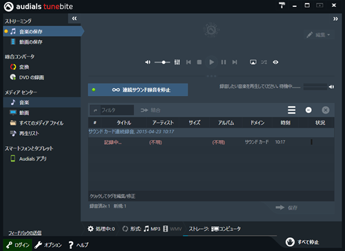Image resolution: width=345 pixels, height=251 pixels.
Task: Click the compact-mode window icon in title bar
Action: tap(319, 5)
